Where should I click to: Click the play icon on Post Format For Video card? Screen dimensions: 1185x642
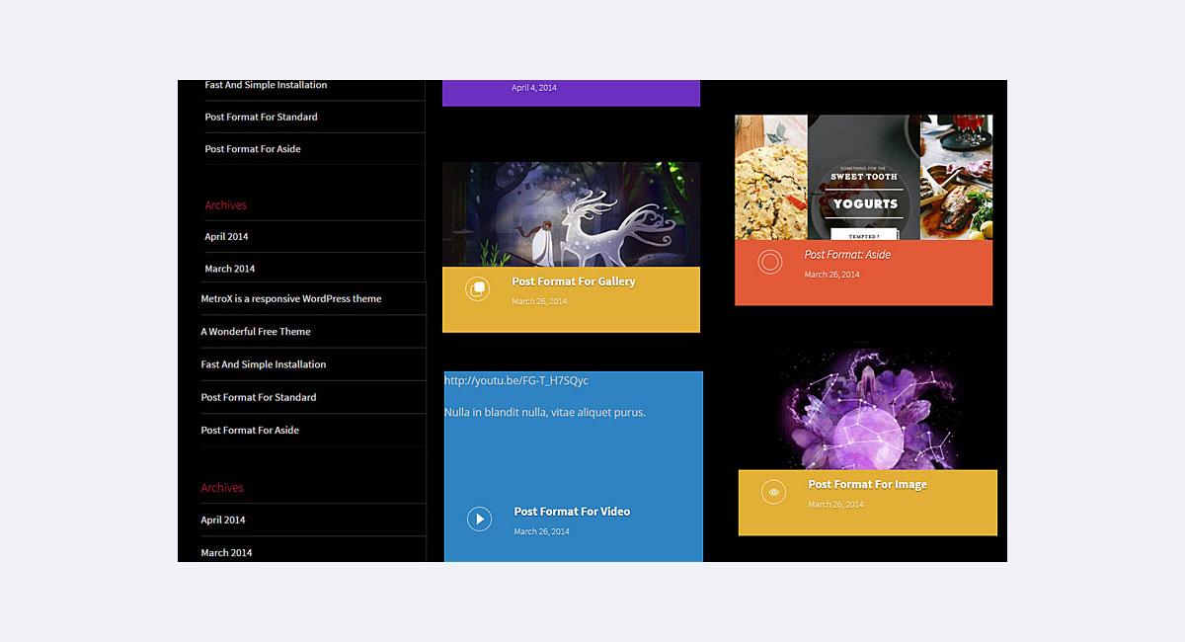[479, 519]
